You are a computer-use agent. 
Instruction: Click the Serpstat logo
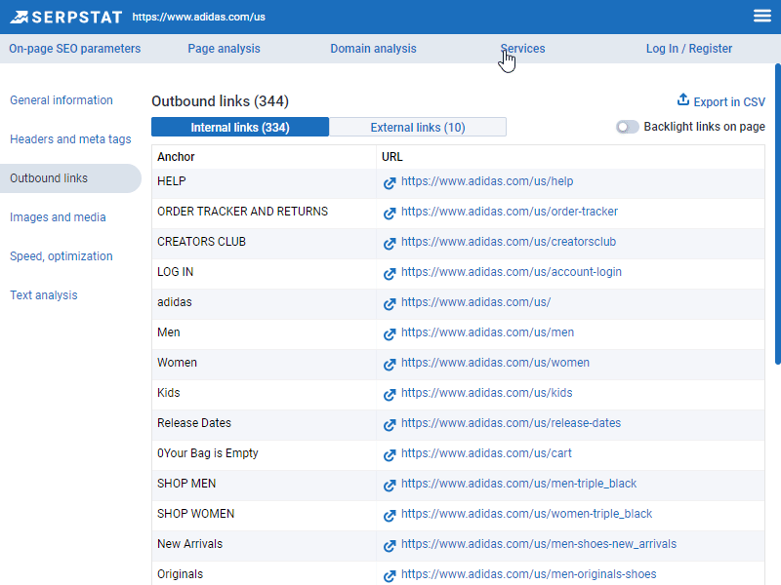point(65,17)
